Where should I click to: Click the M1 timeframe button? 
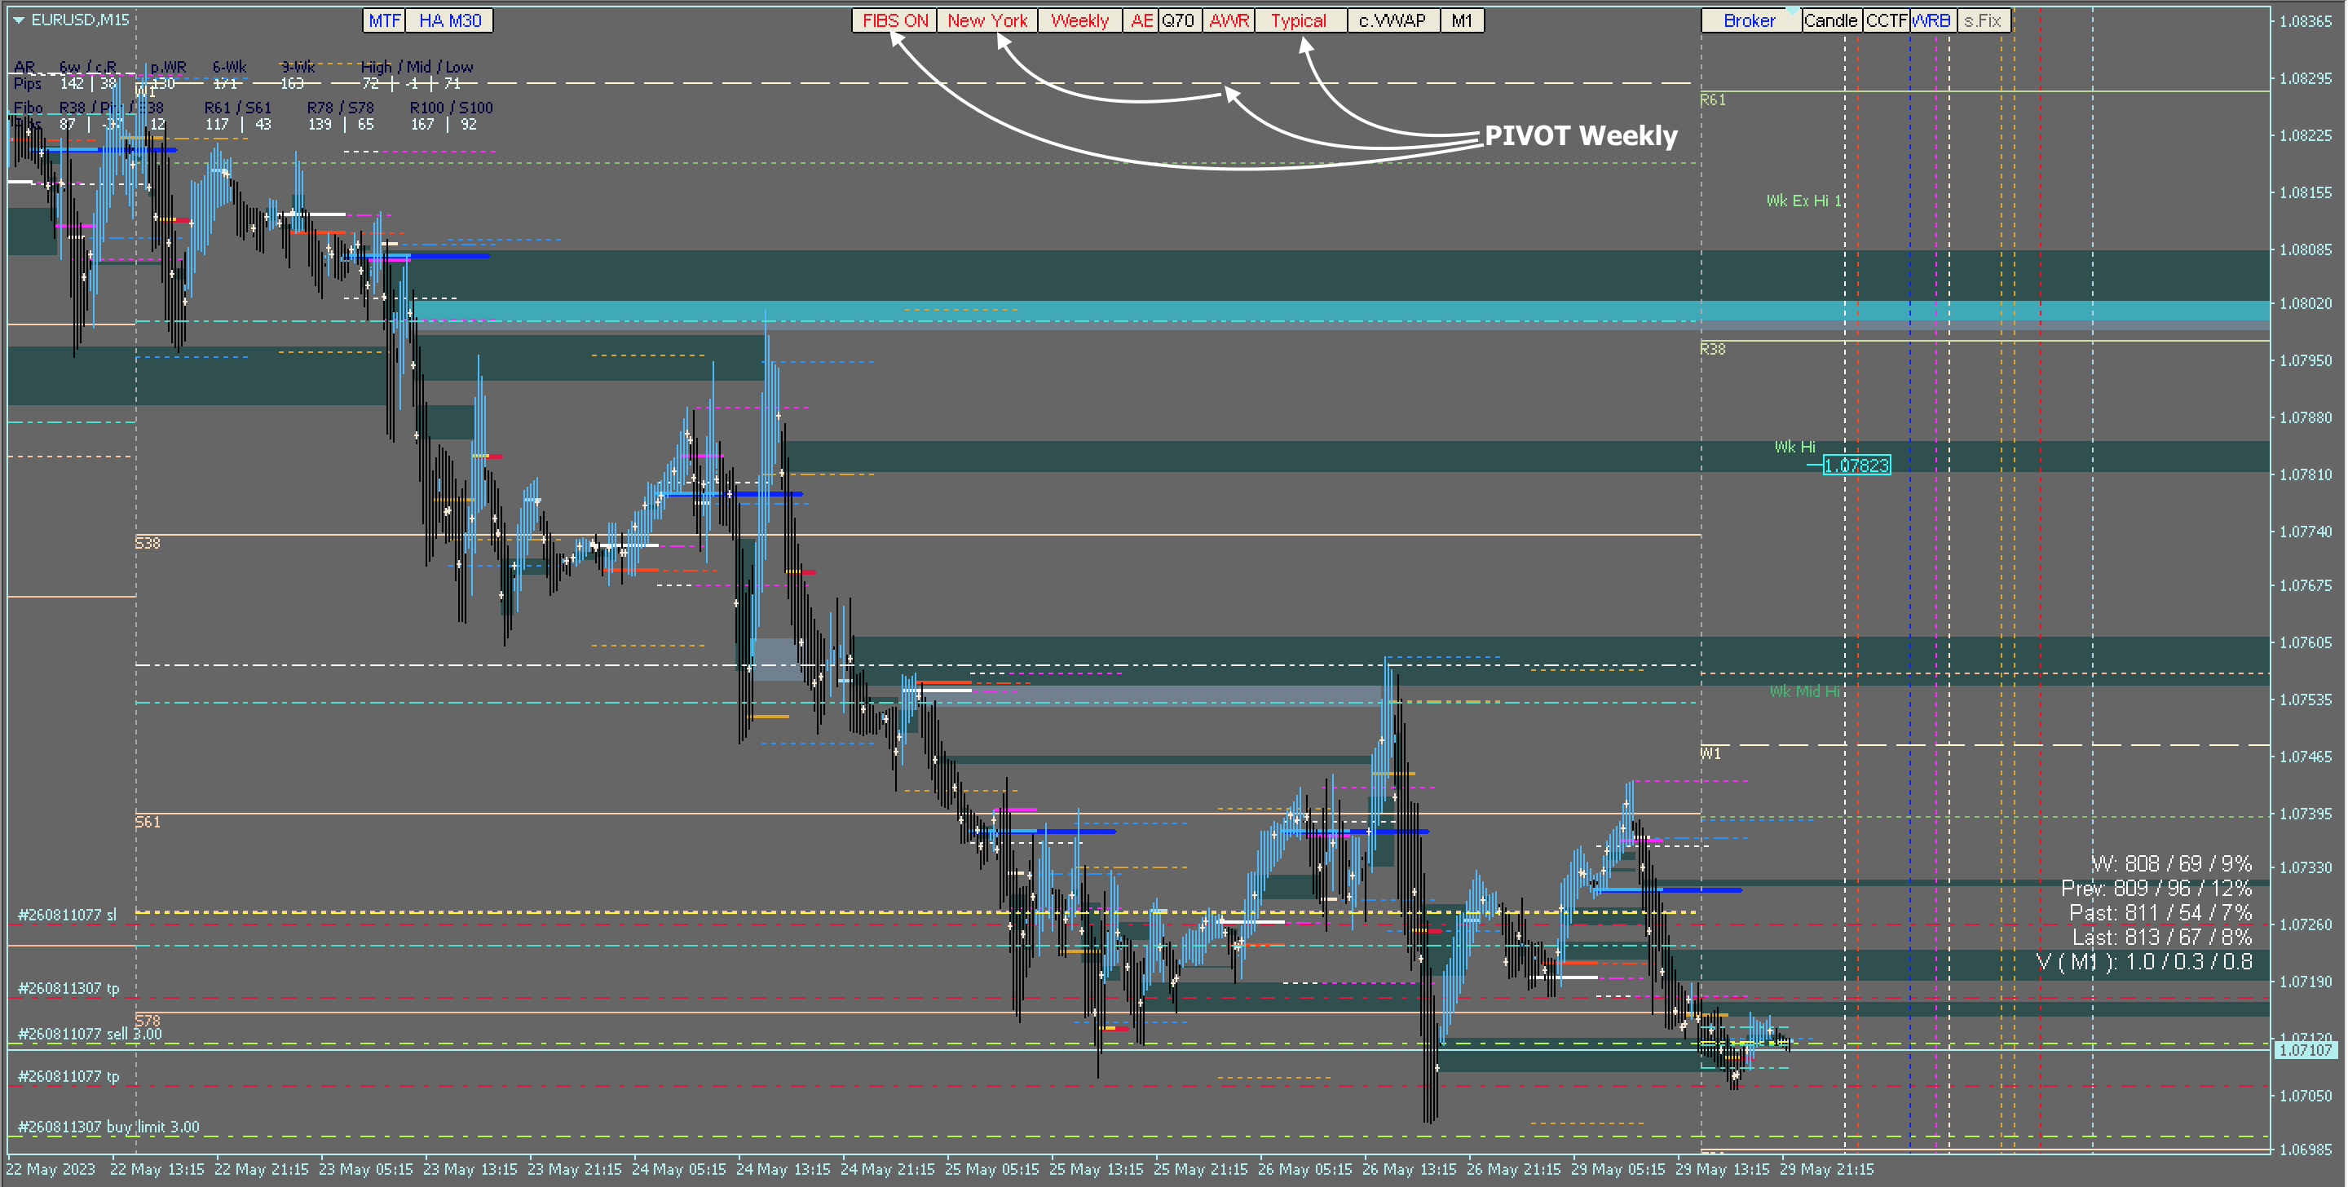(x=1462, y=20)
